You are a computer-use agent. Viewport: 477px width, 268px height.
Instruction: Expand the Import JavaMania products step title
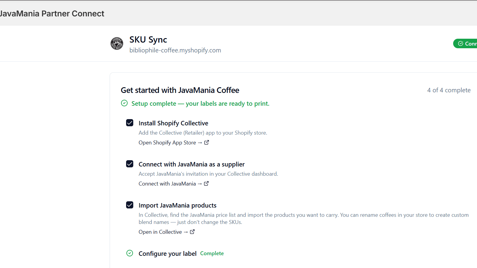click(177, 205)
